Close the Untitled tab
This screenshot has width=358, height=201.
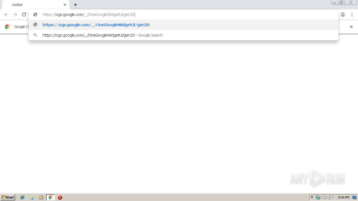[x=65, y=5]
